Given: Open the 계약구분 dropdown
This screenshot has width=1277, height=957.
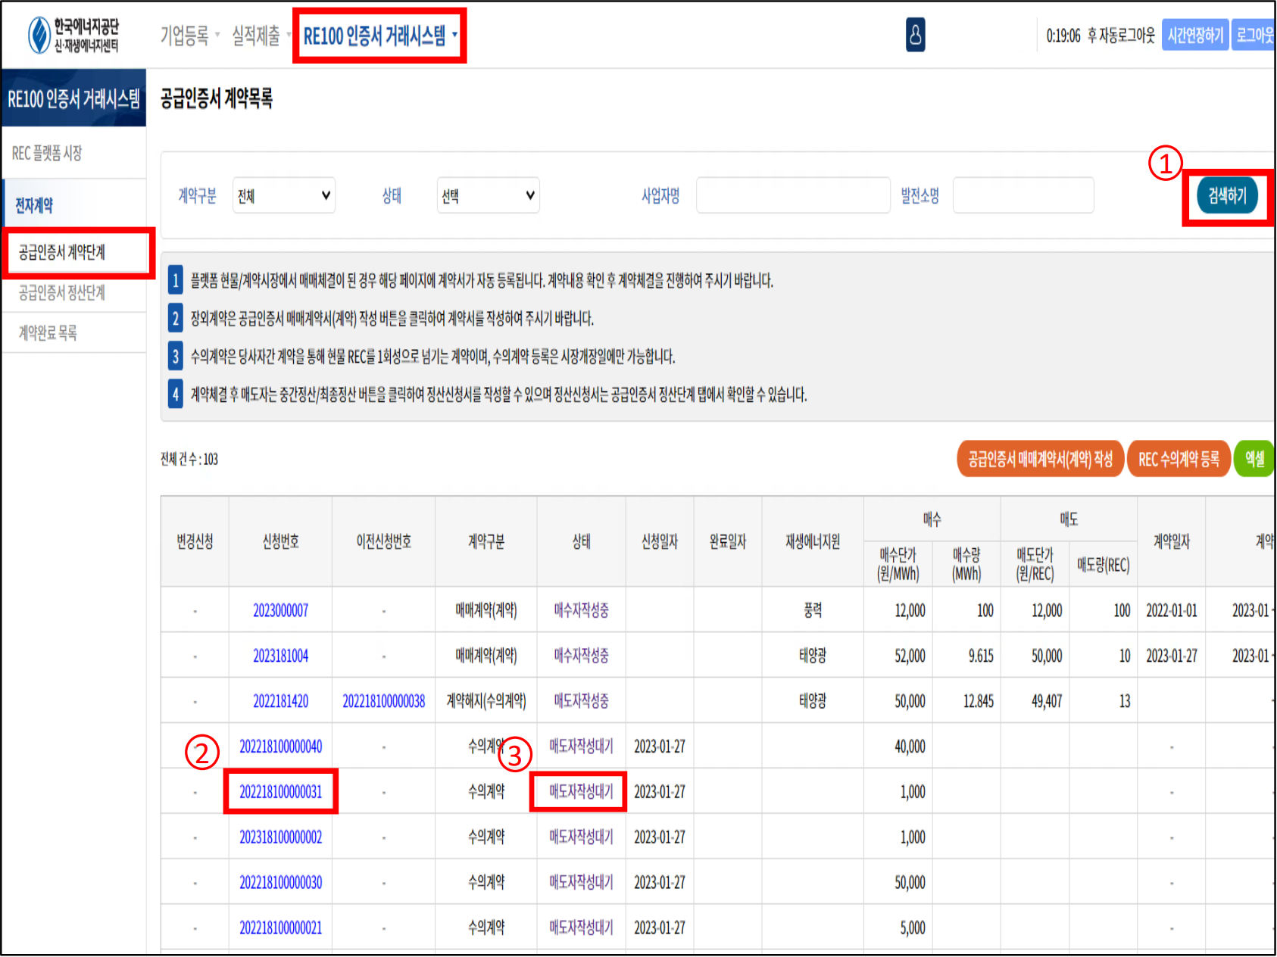Looking at the screenshot, I should click(284, 196).
